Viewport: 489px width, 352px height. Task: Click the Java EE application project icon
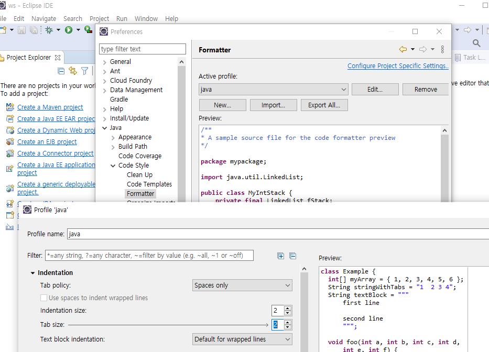(10, 169)
